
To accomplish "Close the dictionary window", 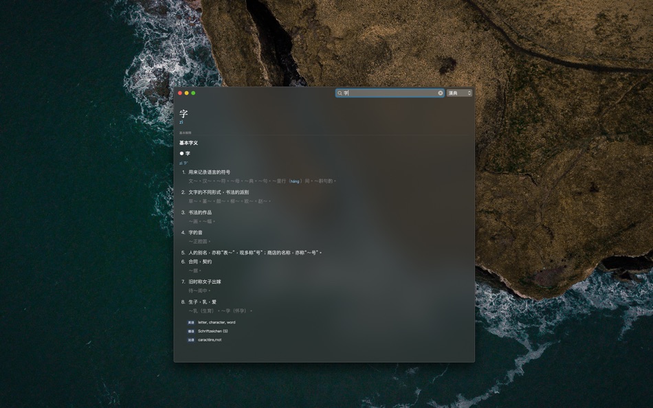I will click(180, 93).
